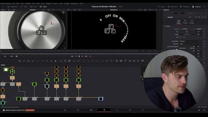Open the Fusion menu
The width and height of the screenshot is (208, 117).
tap(55, 4)
